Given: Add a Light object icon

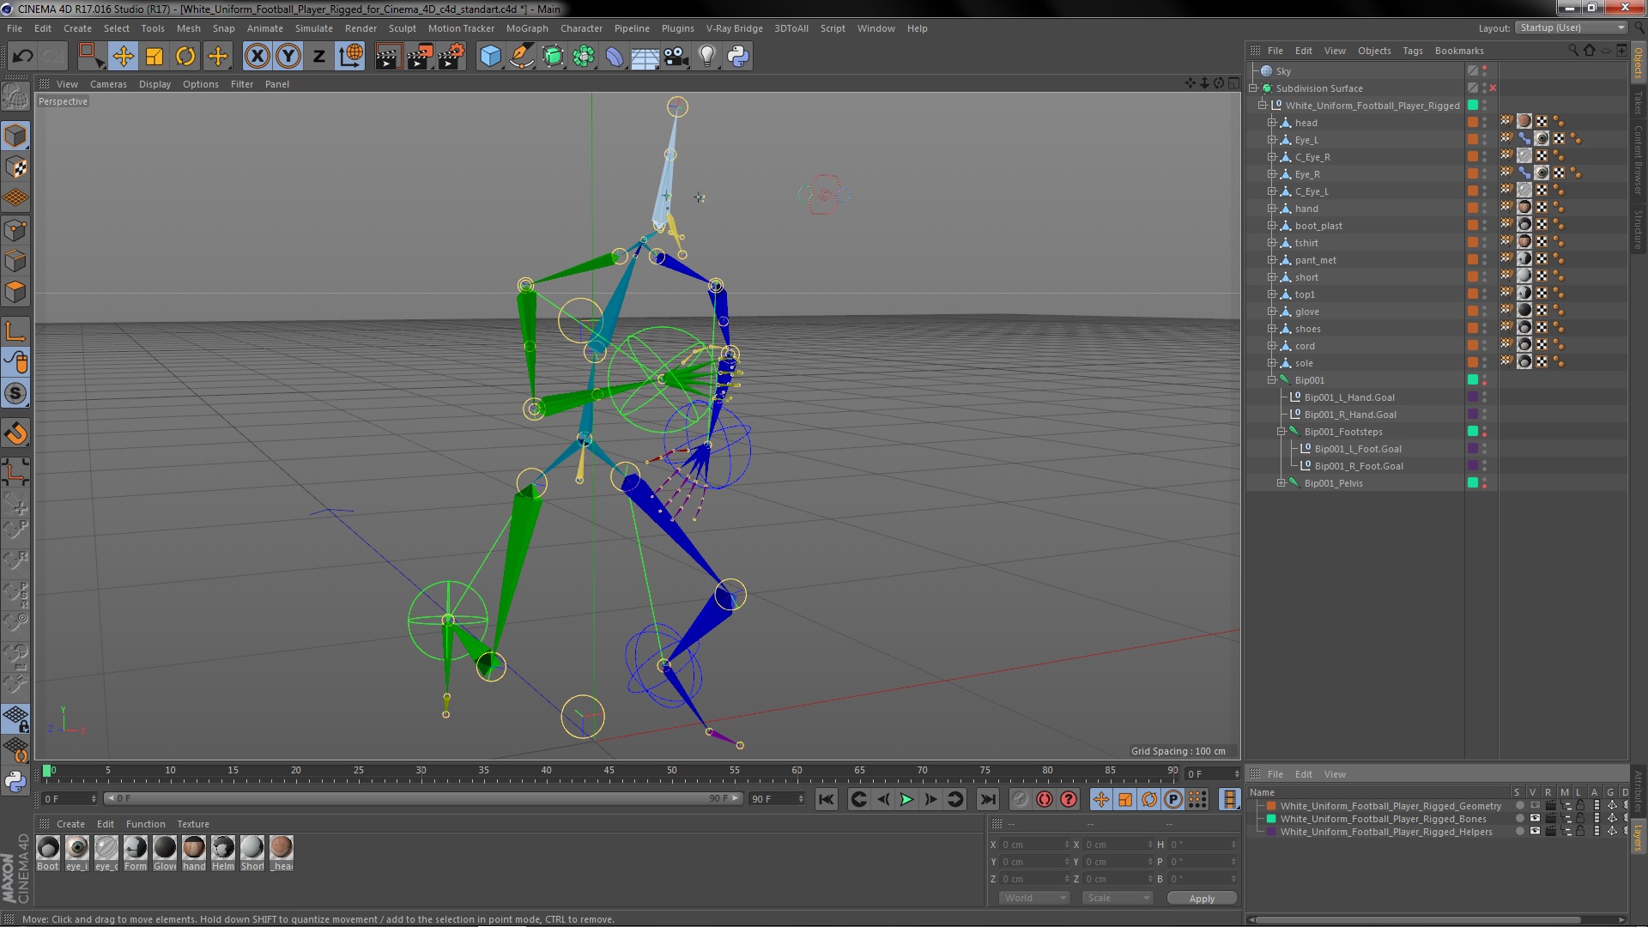Looking at the screenshot, I should click(706, 57).
